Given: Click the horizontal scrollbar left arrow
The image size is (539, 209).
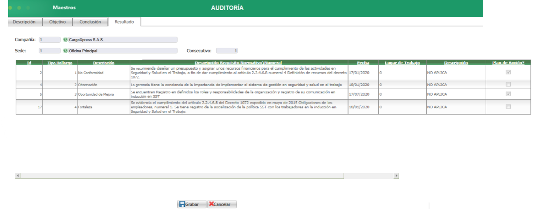Looking at the screenshot, I should [18, 176].
